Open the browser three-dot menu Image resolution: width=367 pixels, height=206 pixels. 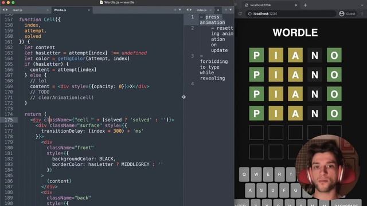[362, 14]
